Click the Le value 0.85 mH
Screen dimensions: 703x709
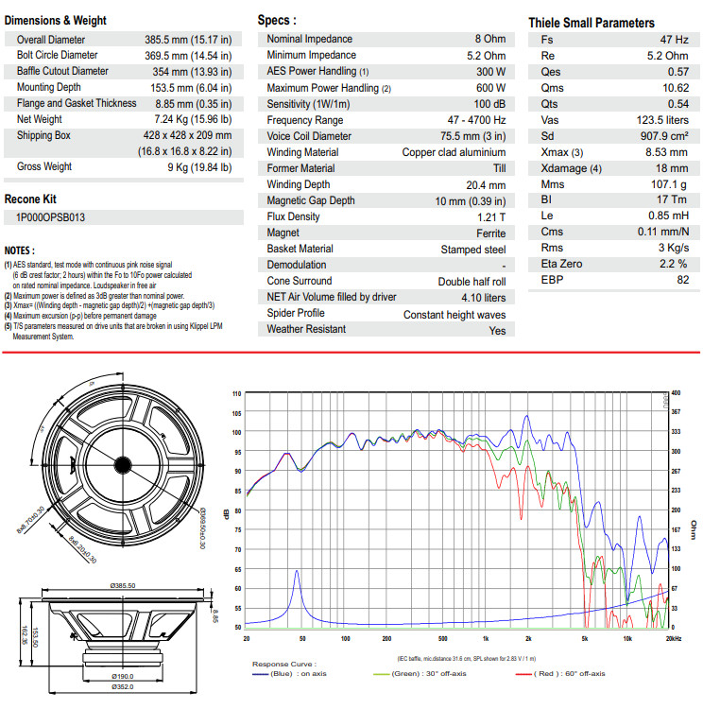point(668,216)
